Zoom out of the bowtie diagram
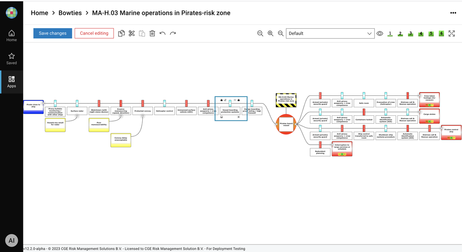This screenshot has height=252, width=462. 281,33
